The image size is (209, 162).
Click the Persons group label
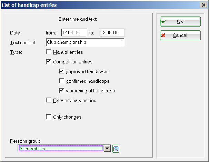pos(26,141)
